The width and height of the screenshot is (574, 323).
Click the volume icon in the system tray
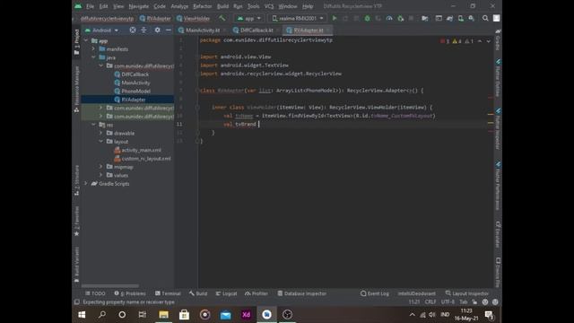click(432, 315)
